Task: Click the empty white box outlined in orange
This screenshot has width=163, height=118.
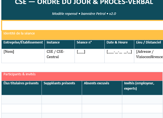Action: click(82, 25)
